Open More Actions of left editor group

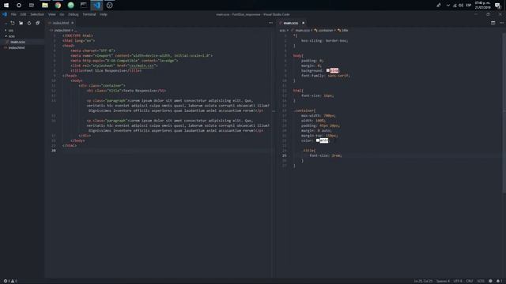click(270, 23)
